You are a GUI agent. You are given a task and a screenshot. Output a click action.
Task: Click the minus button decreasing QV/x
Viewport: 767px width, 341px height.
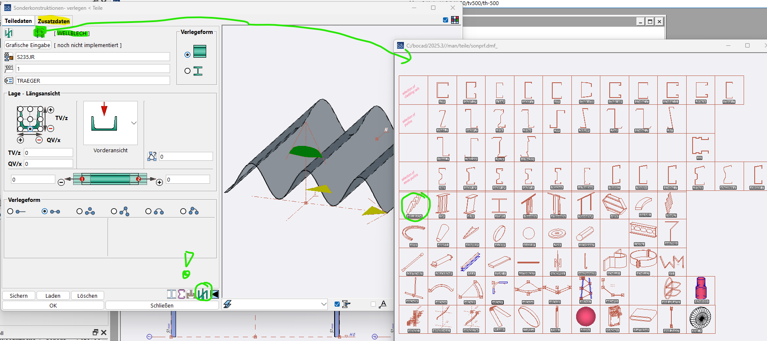pyautogui.click(x=39, y=140)
